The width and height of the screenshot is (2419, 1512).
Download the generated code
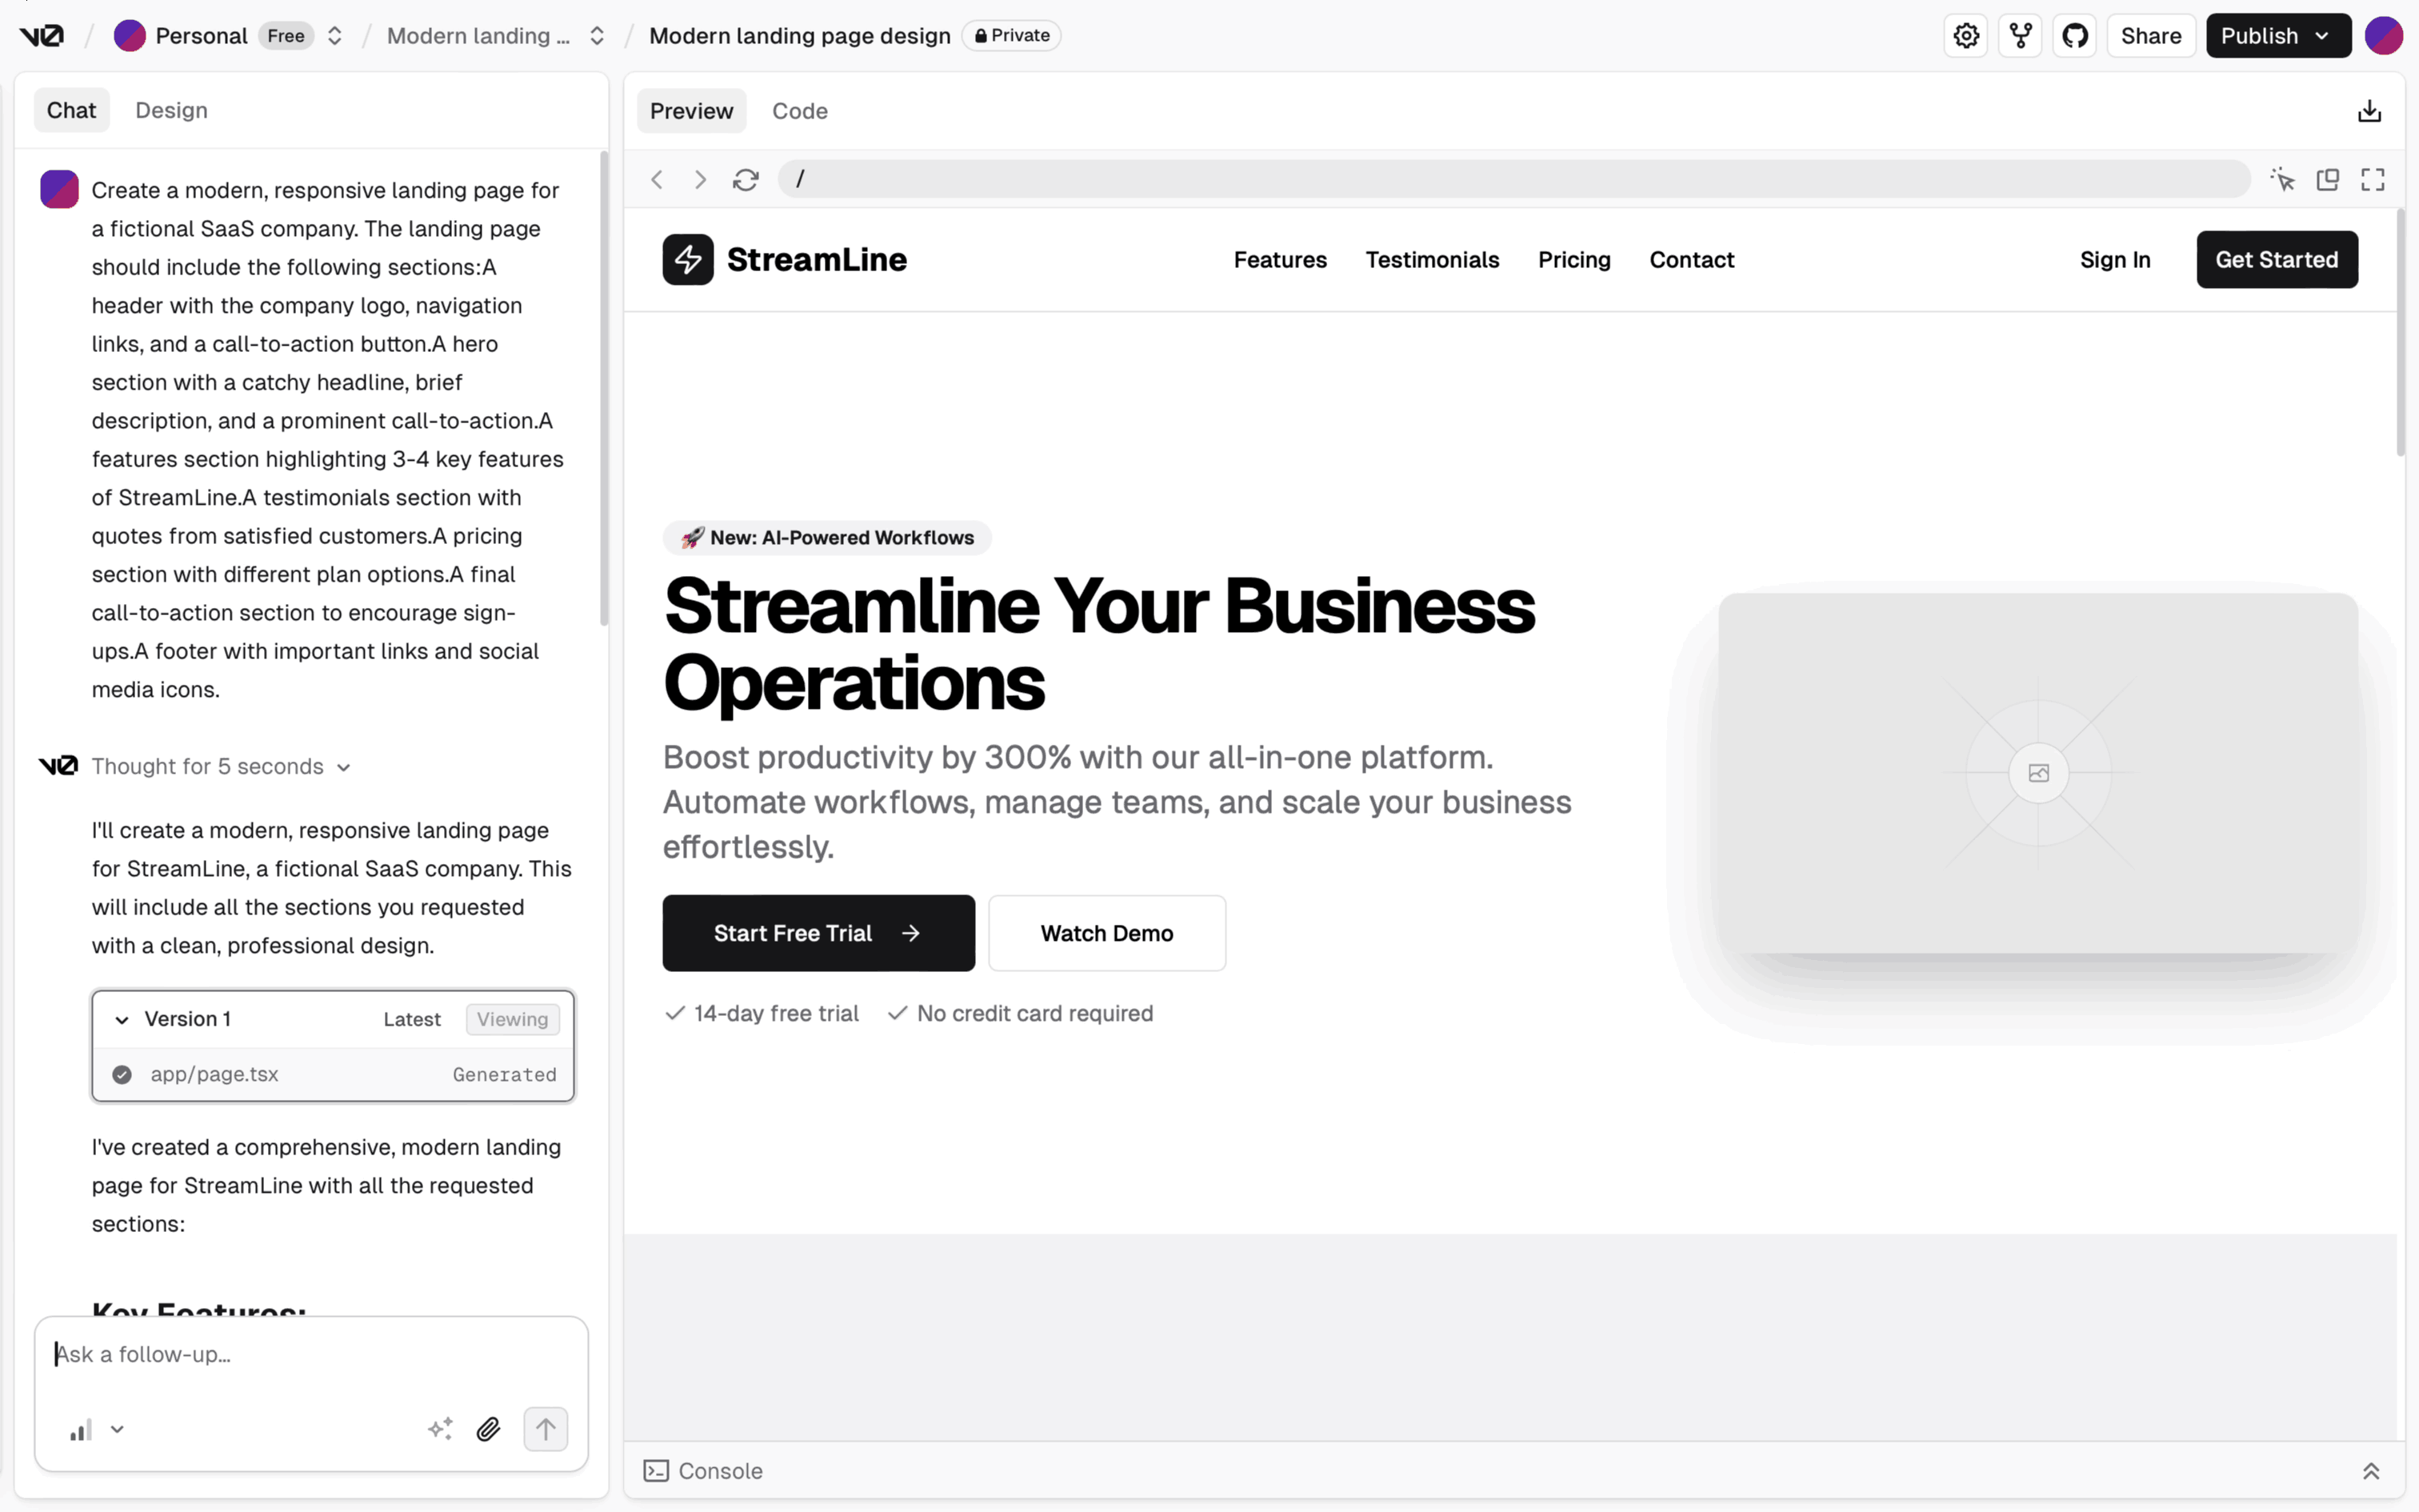tap(2370, 110)
